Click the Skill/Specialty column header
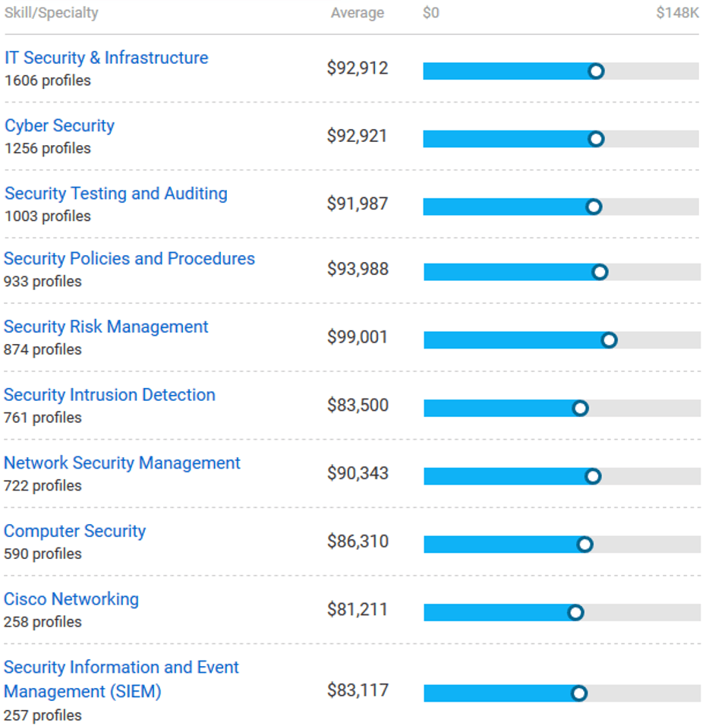 52,13
